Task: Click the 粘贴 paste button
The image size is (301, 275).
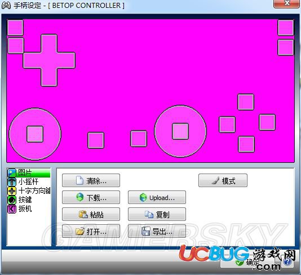Action: [91, 214]
